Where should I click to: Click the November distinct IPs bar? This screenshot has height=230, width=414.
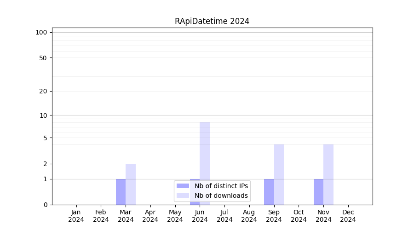318,192
